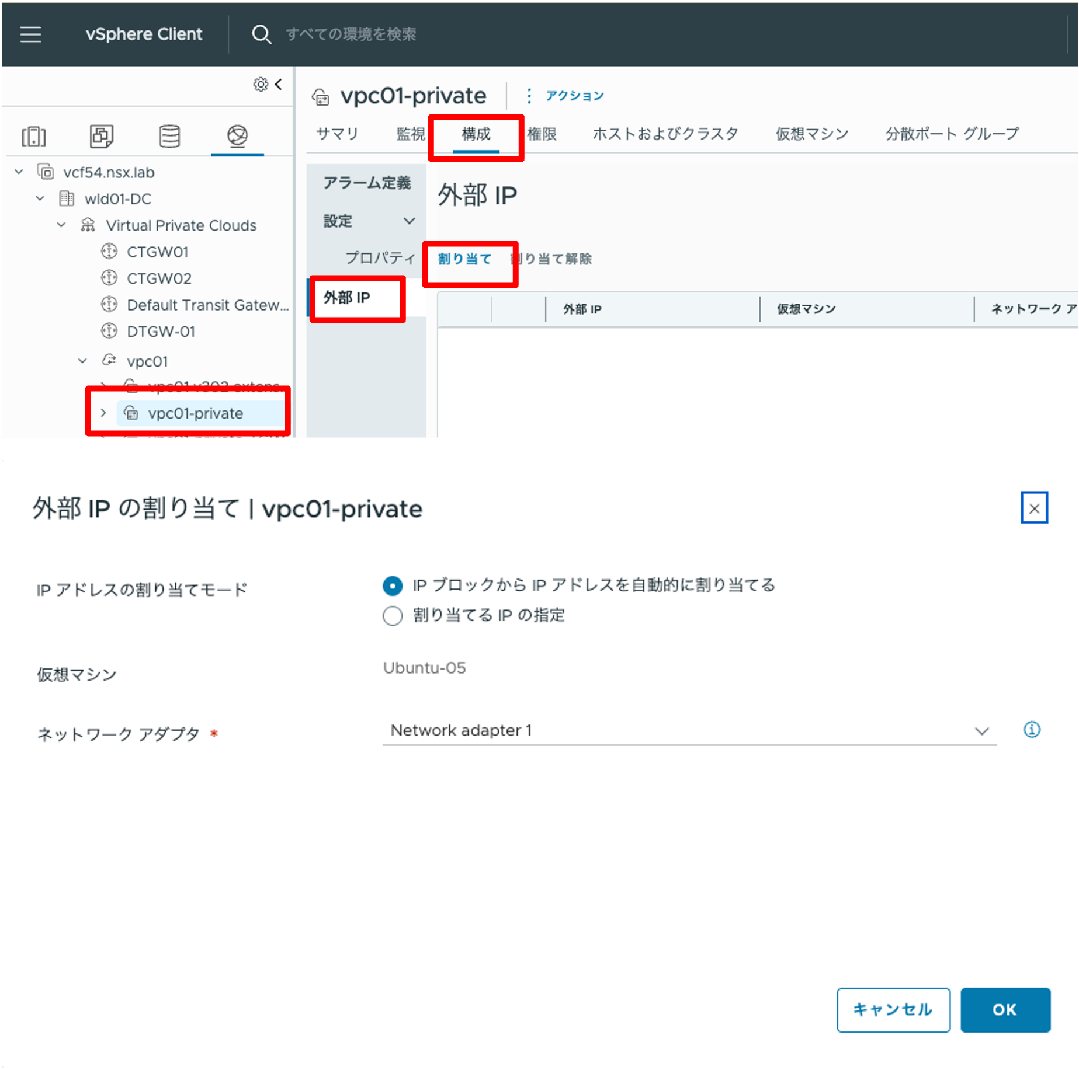Switch to the 権限 tab
Screen dimensions: 1079x1070
(542, 134)
